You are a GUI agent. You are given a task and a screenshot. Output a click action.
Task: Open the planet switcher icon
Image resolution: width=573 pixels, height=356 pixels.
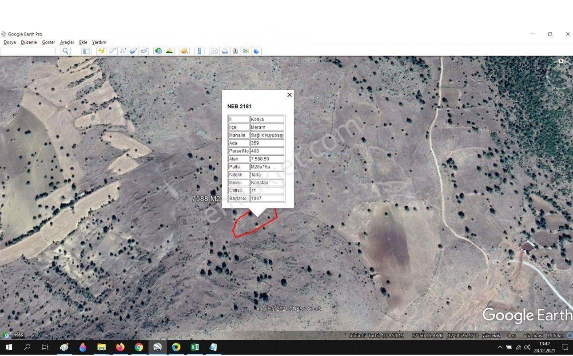click(184, 51)
